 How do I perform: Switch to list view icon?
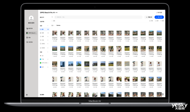coord(151,21)
